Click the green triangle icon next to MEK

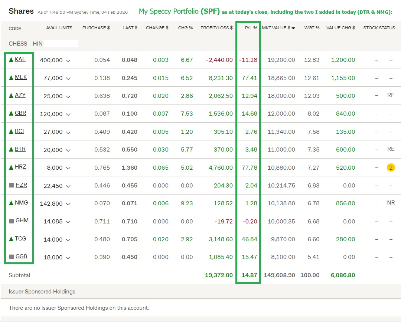point(11,77)
